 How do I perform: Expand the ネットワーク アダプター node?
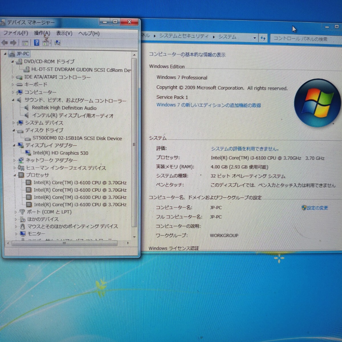click(14, 160)
